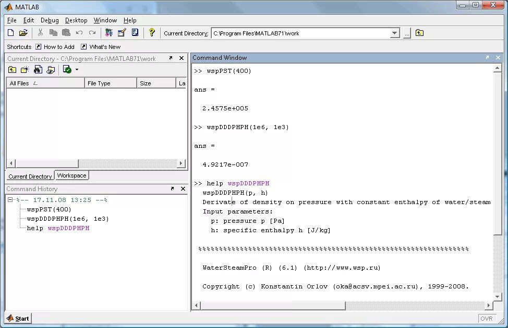
Task: Open the Desktop menu
Action: pos(76,20)
